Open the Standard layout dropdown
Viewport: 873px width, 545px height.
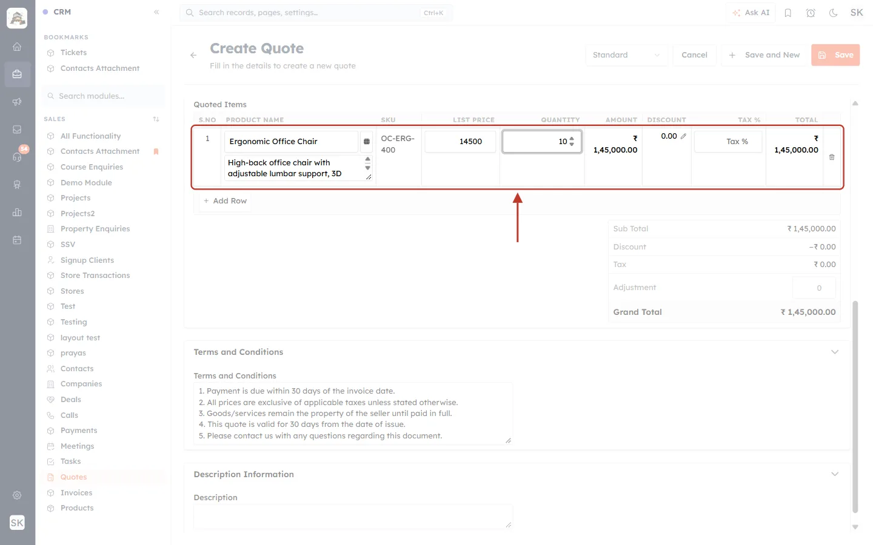[627, 55]
